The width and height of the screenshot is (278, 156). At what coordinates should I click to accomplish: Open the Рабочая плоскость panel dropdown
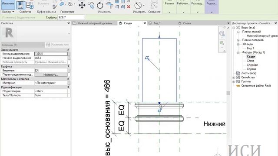pos(183,12)
